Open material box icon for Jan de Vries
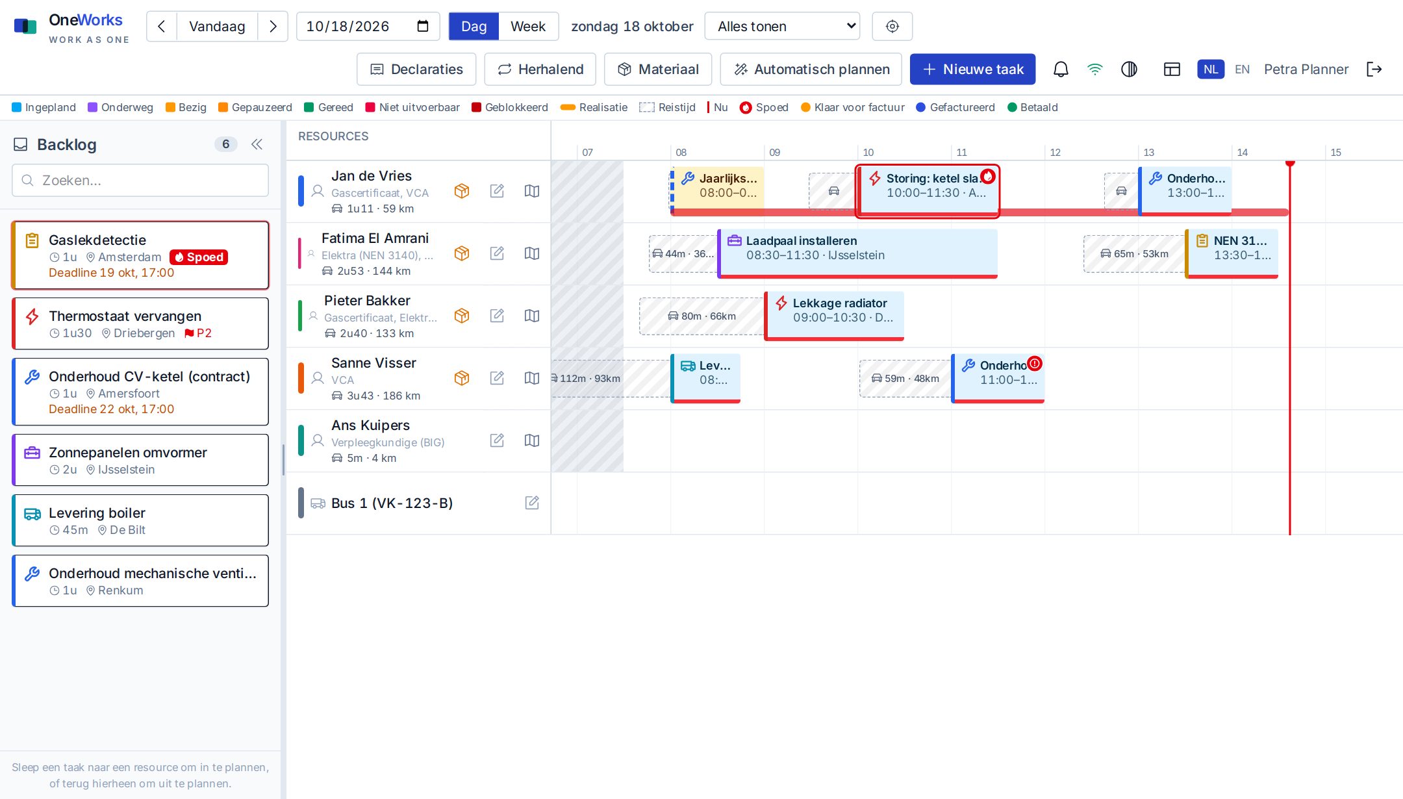The image size is (1403, 799). (462, 191)
